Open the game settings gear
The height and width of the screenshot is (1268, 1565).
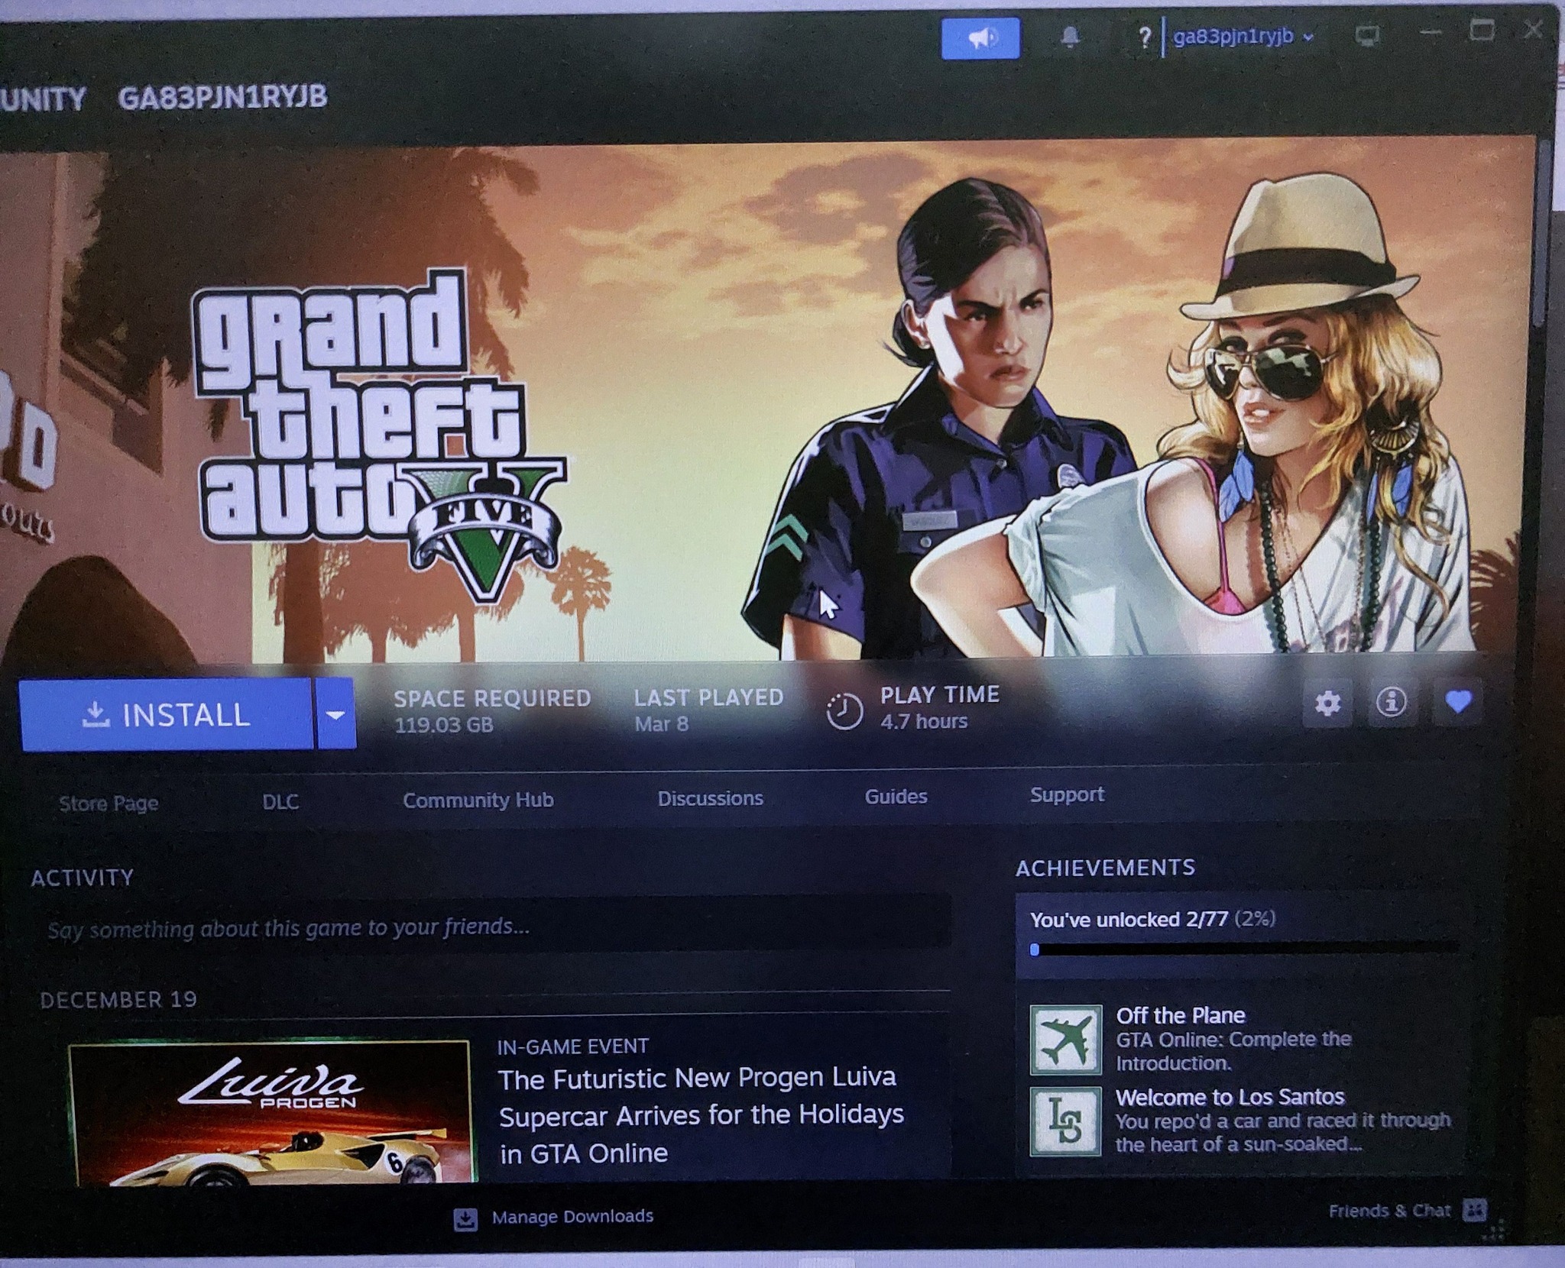[x=1327, y=703]
